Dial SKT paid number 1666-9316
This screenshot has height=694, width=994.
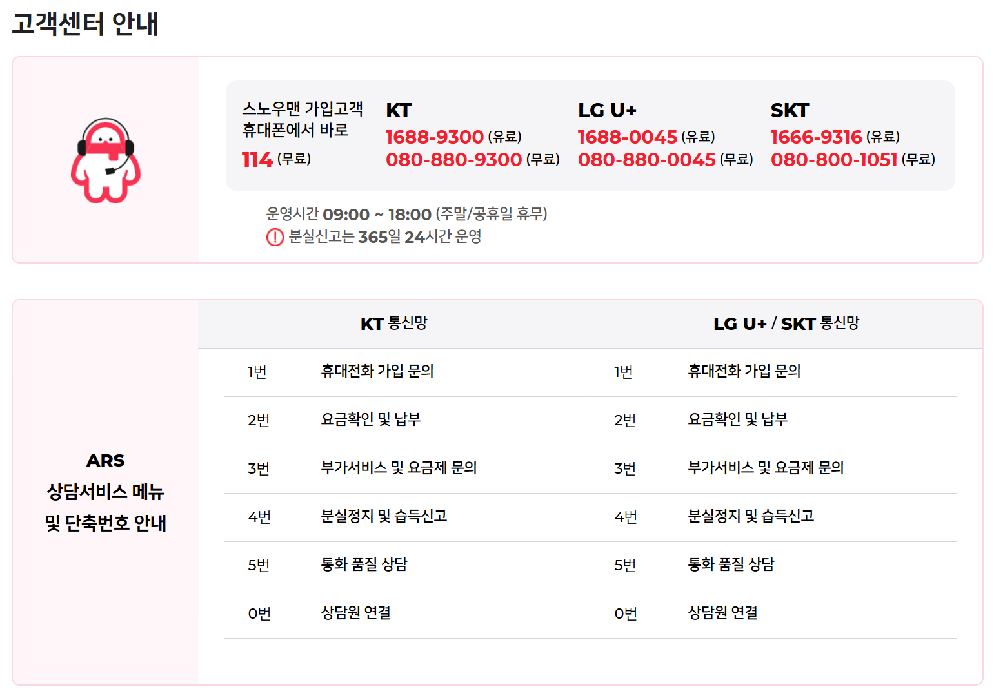point(816,137)
